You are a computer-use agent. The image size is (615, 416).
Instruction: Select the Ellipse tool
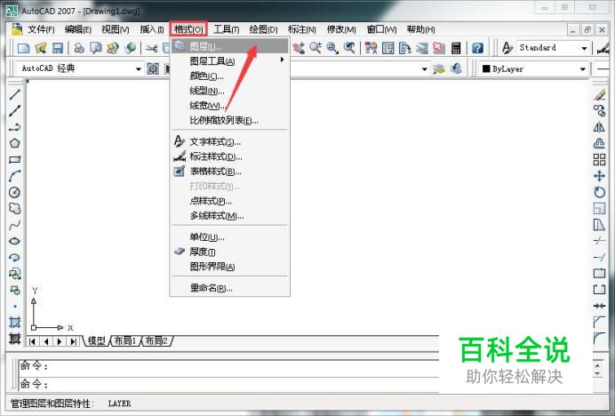14,241
